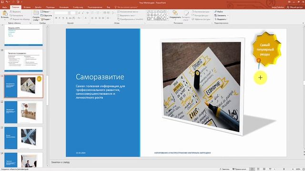The image size is (305, 171).
Task: Open the Replace (Заменить) dropdown
Action: click(221, 15)
